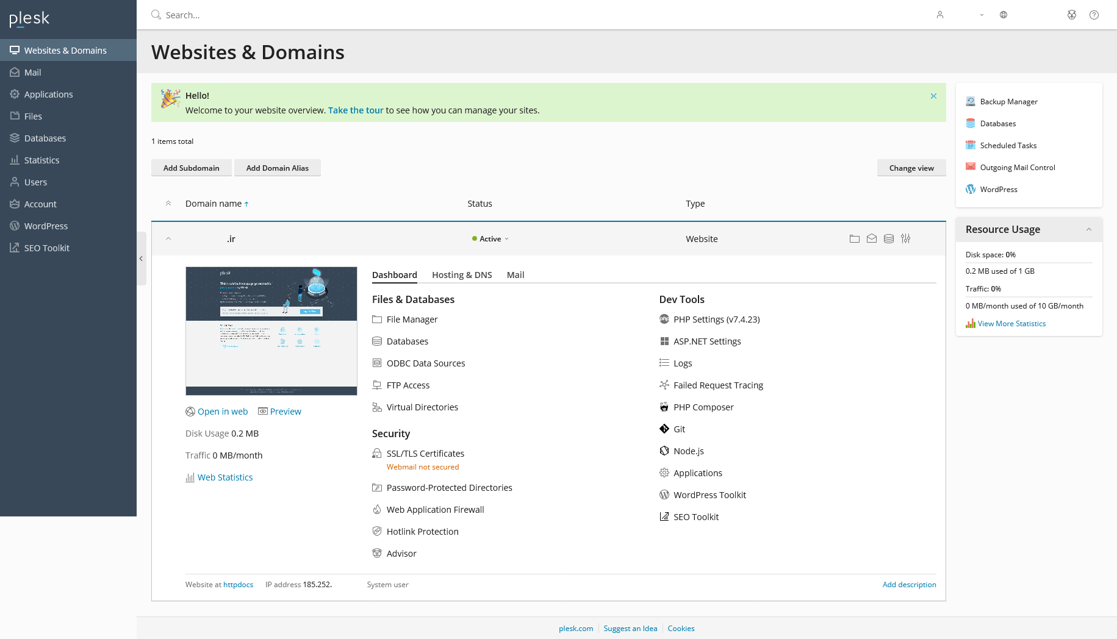
Task: Collapse the left sidebar with the handle
Action: (x=141, y=259)
